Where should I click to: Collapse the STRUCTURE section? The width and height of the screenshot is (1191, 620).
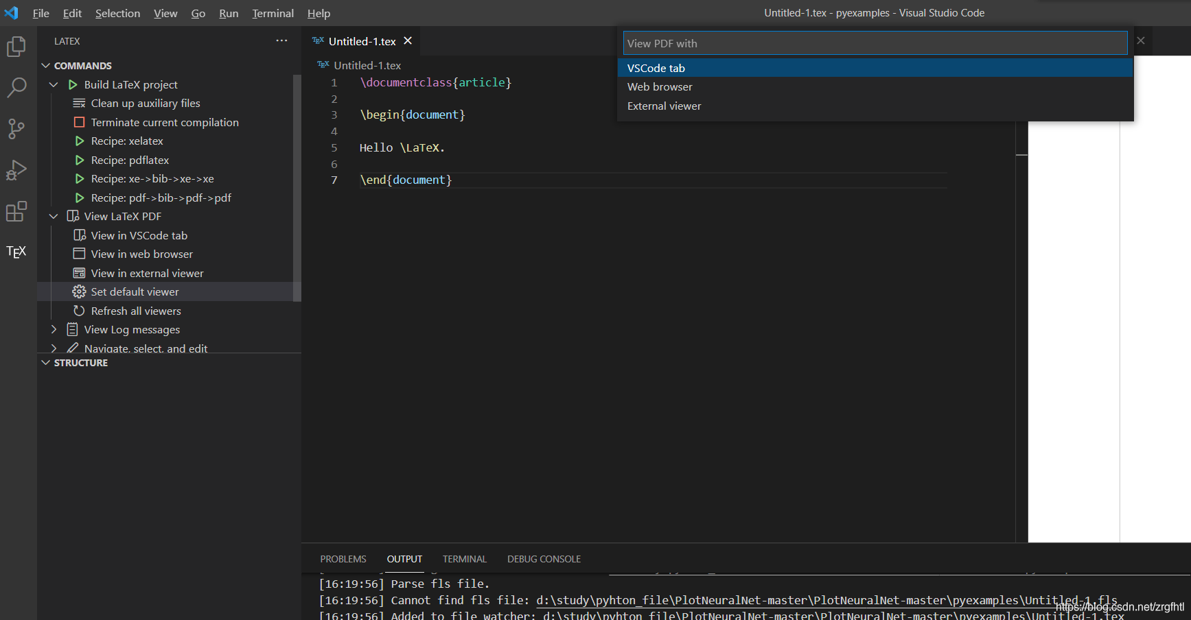point(46,363)
